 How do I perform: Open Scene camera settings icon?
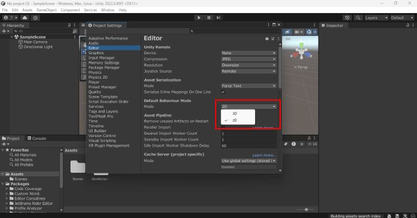(x=299, y=32)
